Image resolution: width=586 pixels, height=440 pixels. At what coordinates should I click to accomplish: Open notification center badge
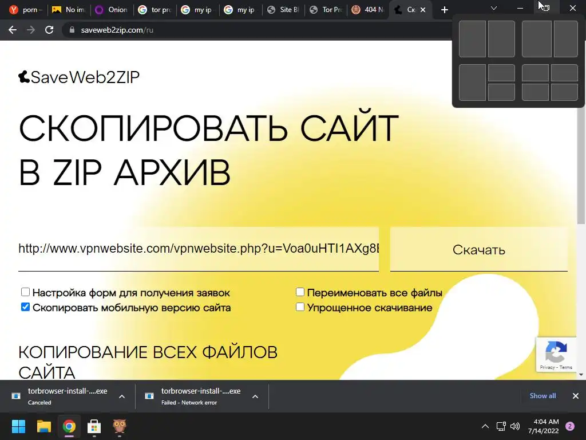point(570,426)
